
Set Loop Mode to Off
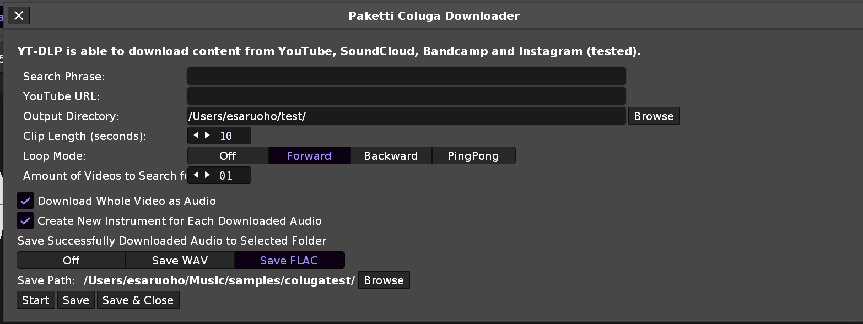[x=228, y=156]
